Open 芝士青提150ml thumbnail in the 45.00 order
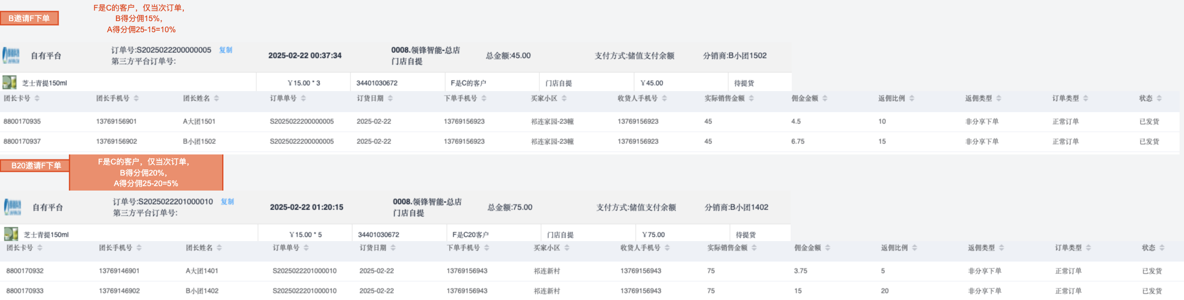Image resolution: width=1184 pixels, height=300 pixels. coord(9,83)
